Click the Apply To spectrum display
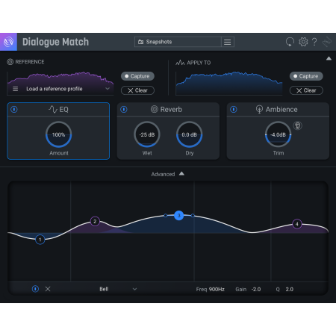The image size is (336, 336). (229, 84)
